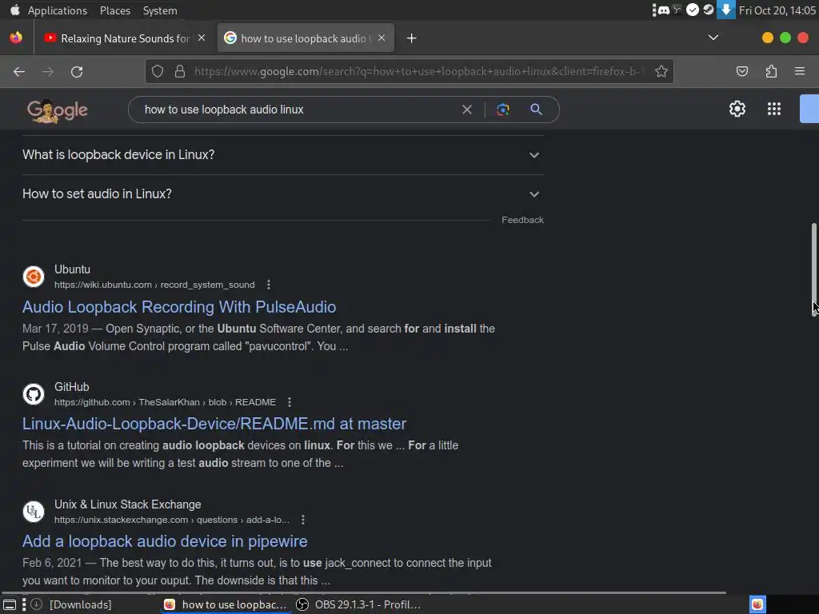
Task: Click the unix.stackexchange.com URL breadcrumb
Action: (172, 520)
